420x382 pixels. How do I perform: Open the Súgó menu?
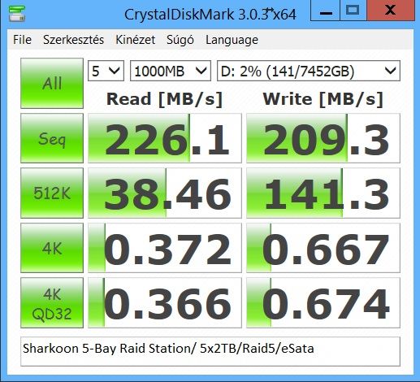coord(180,40)
